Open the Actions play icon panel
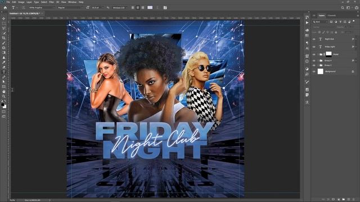 (307, 22)
